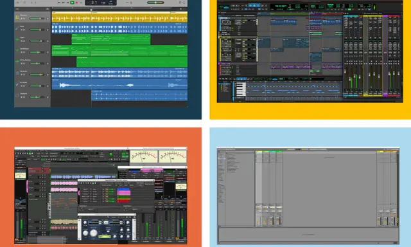Click the Fast Forward button in GarageBand
The image size is (411, 247).
point(64,3)
